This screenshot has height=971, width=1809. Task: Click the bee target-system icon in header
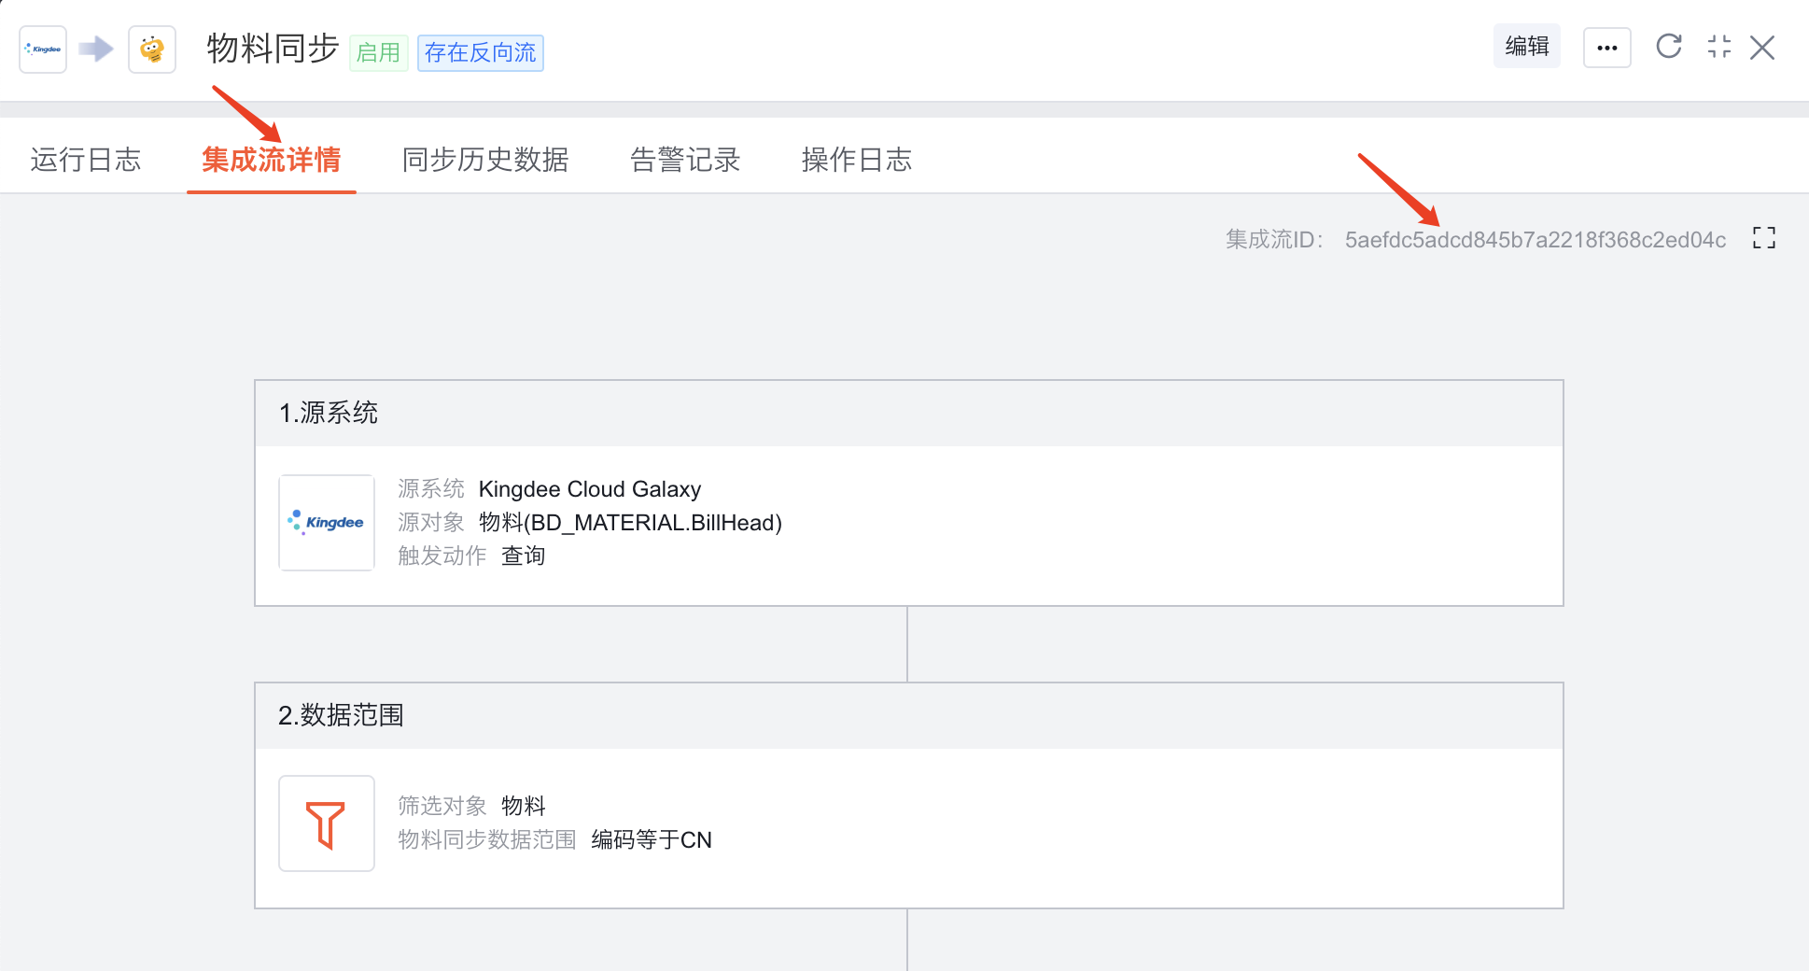pos(151,49)
